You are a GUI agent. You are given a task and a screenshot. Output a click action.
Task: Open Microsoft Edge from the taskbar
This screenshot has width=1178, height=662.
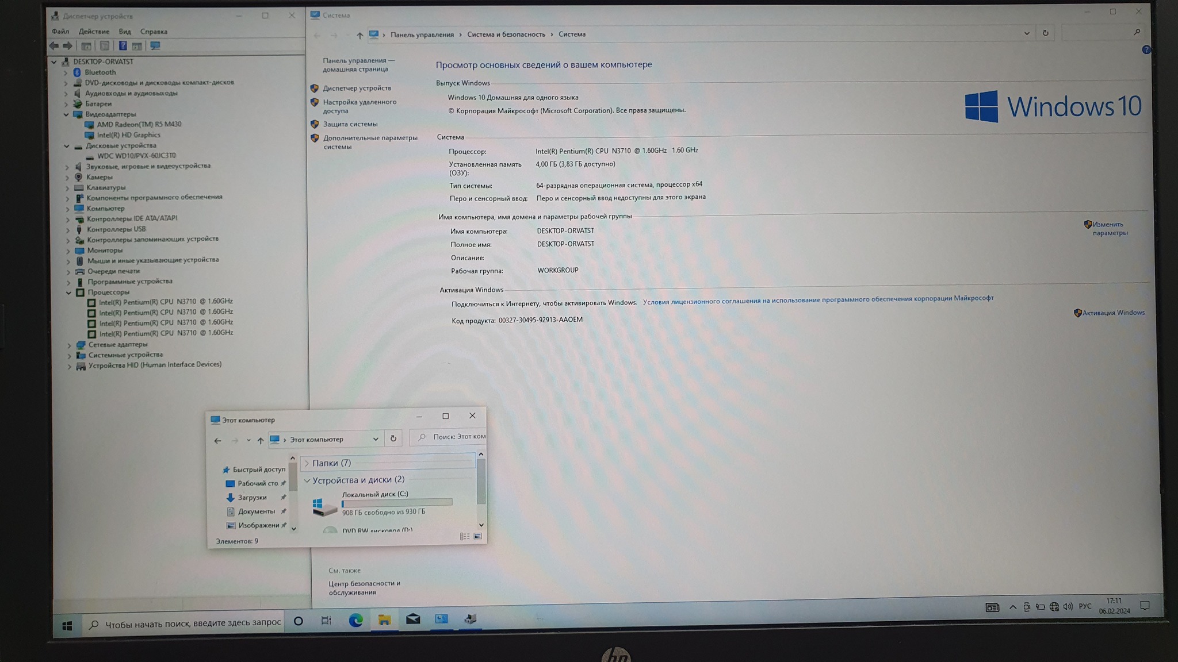[x=355, y=620]
